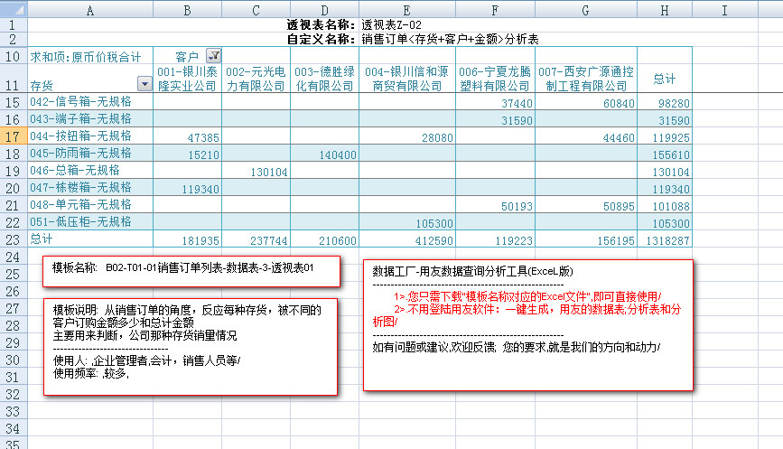This screenshot has height=449, width=783.
Task: Select the cell with value 130104 in column C
Action: point(256,172)
